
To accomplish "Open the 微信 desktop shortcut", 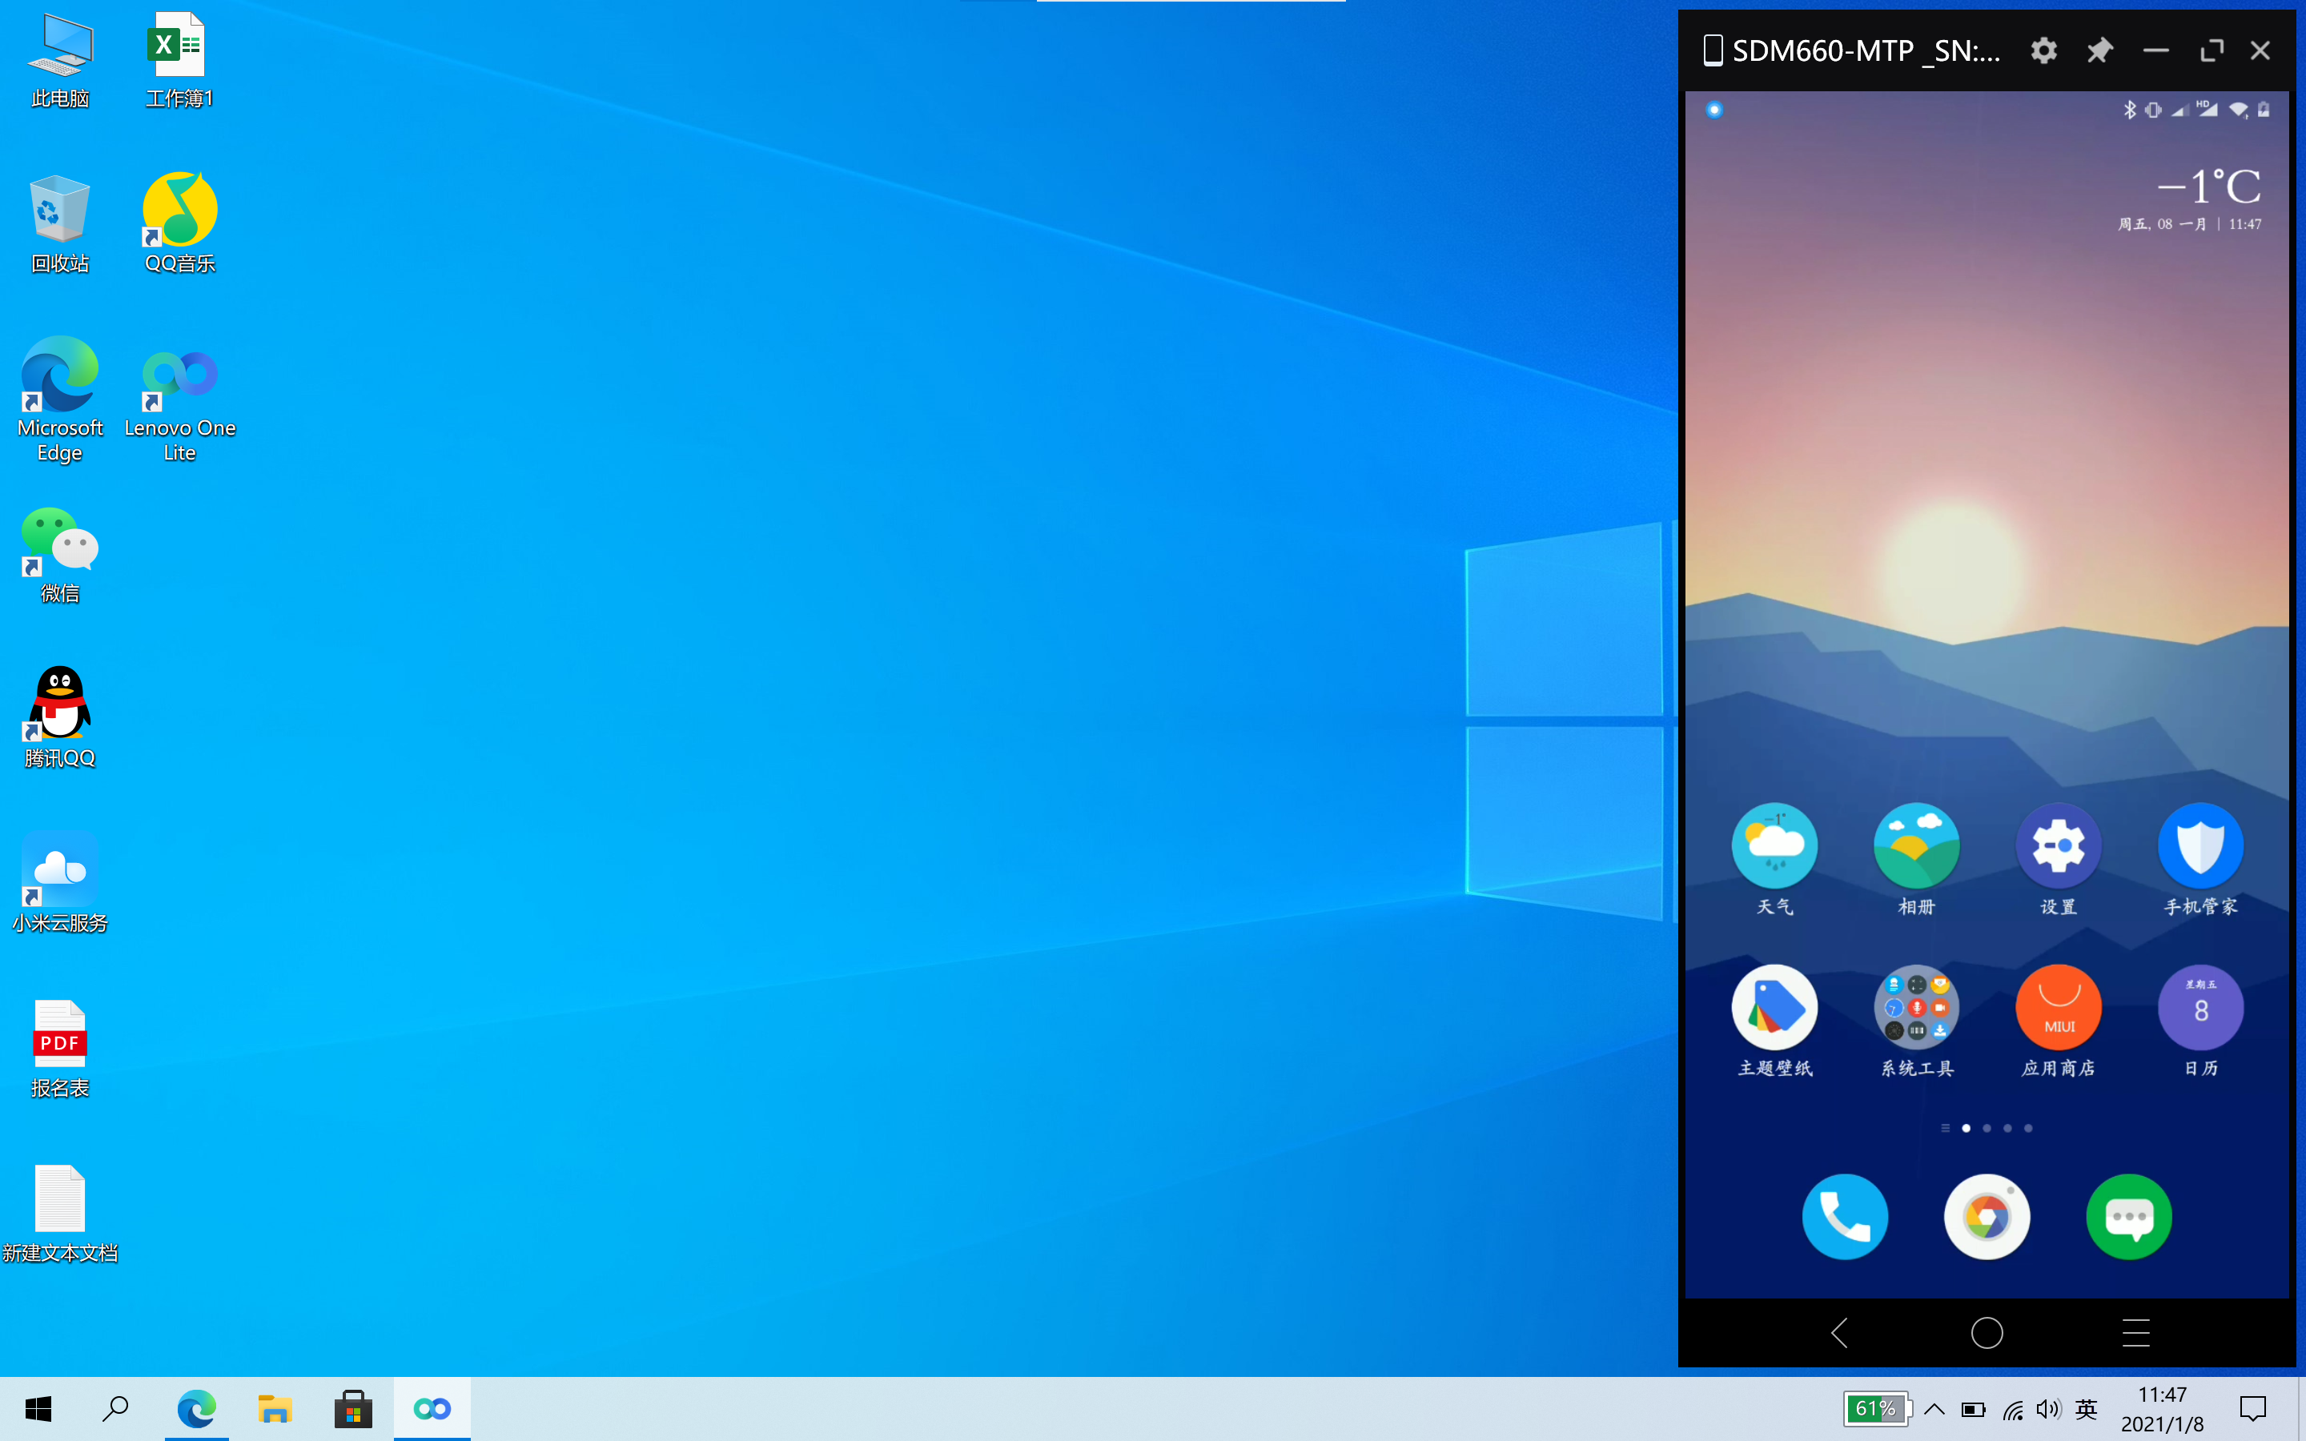I will point(60,556).
